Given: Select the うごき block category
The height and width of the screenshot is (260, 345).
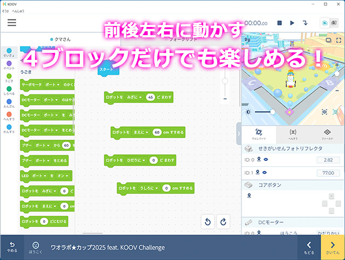Looking at the screenshot, I should [x=9, y=78].
